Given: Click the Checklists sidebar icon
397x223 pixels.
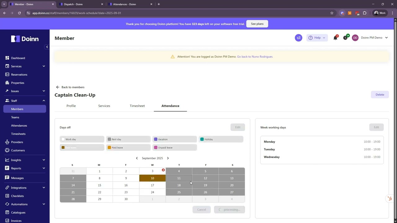Looking at the screenshot, I should tap(7, 196).
